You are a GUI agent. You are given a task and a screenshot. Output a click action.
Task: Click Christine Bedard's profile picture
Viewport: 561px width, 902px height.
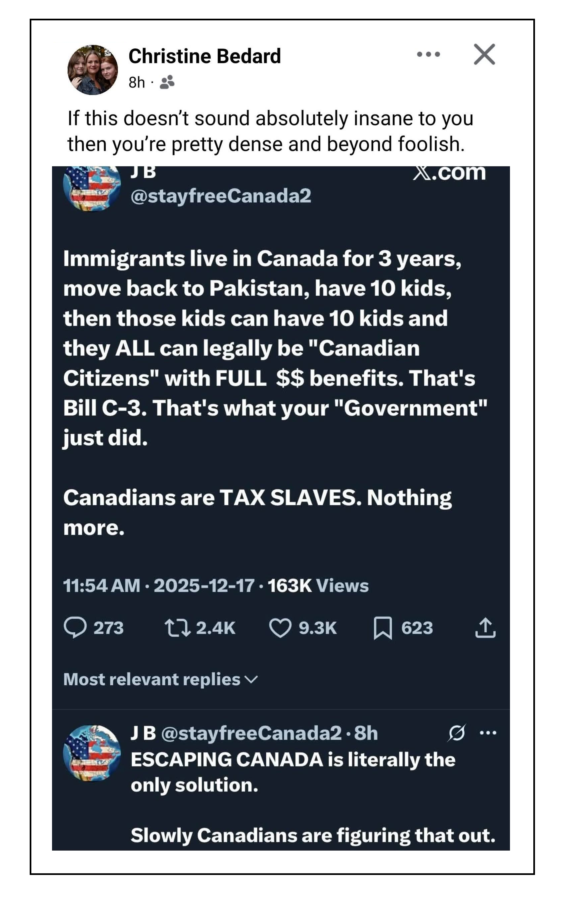(x=92, y=70)
